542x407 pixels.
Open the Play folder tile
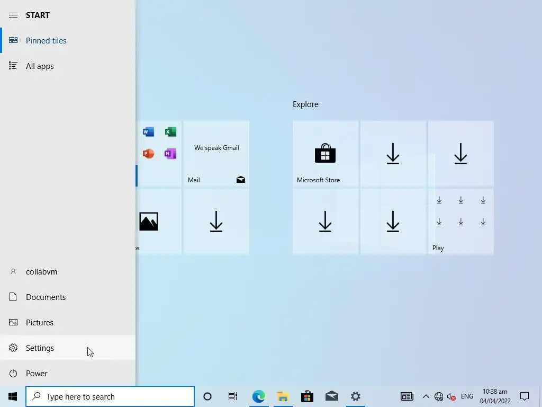pos(461,222)
